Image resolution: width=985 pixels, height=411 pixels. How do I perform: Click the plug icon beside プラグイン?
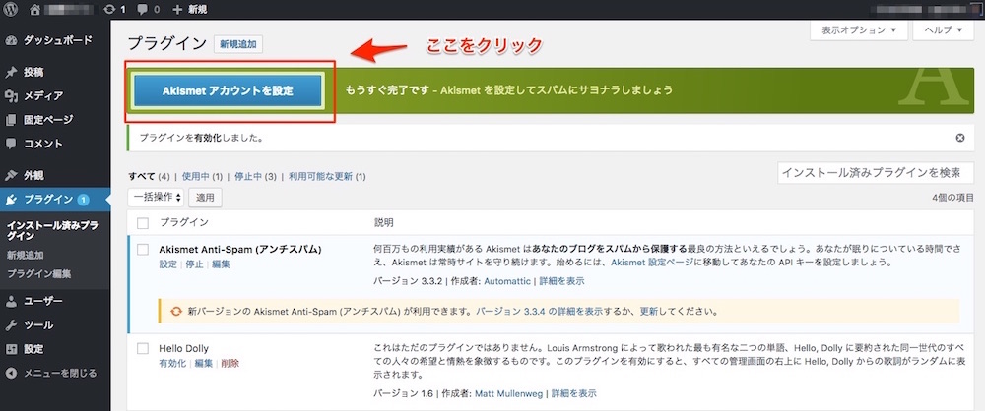11,200
